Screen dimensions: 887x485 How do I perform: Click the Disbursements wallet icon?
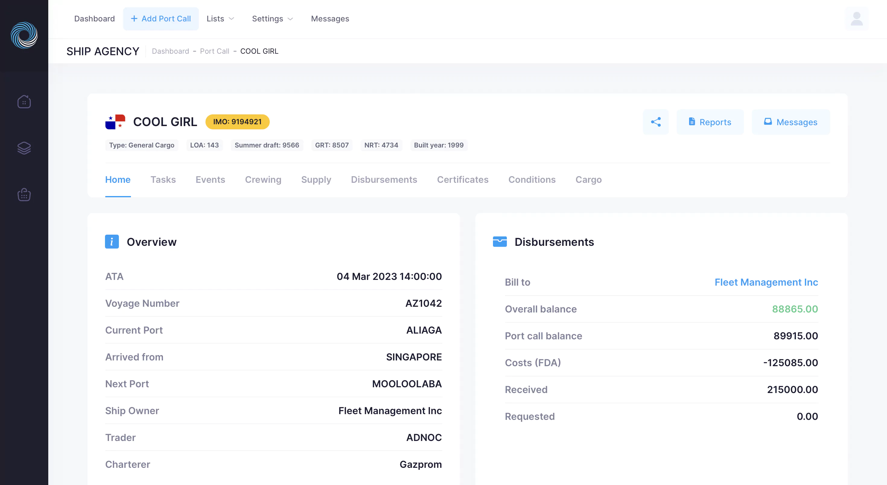point(500,242)
